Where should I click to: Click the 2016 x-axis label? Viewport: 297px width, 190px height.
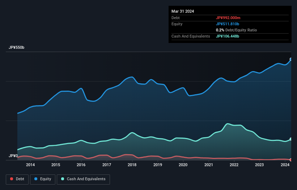(x=81, y=165)
